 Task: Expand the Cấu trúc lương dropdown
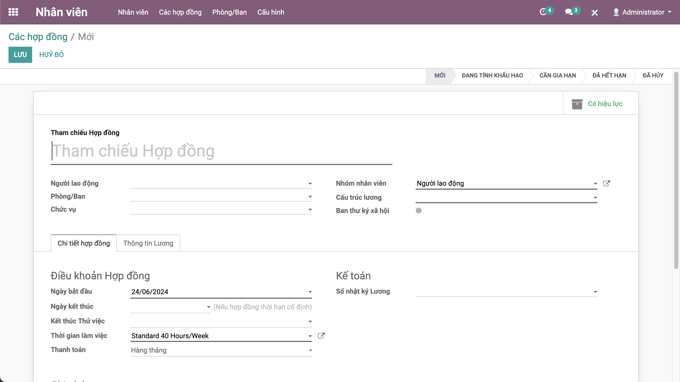point(595,198)
